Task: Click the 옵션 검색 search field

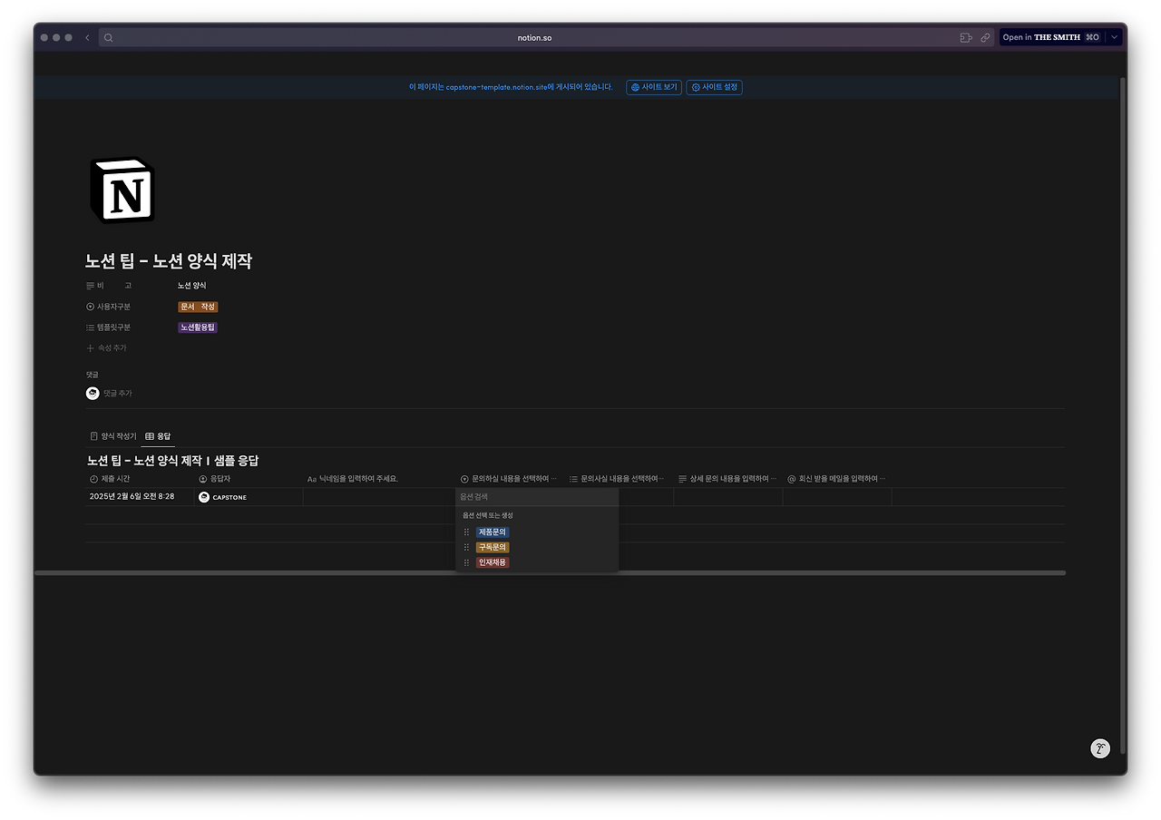Action: [537, 497]
